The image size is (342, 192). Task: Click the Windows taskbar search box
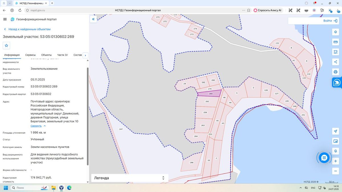coord(29,188)
